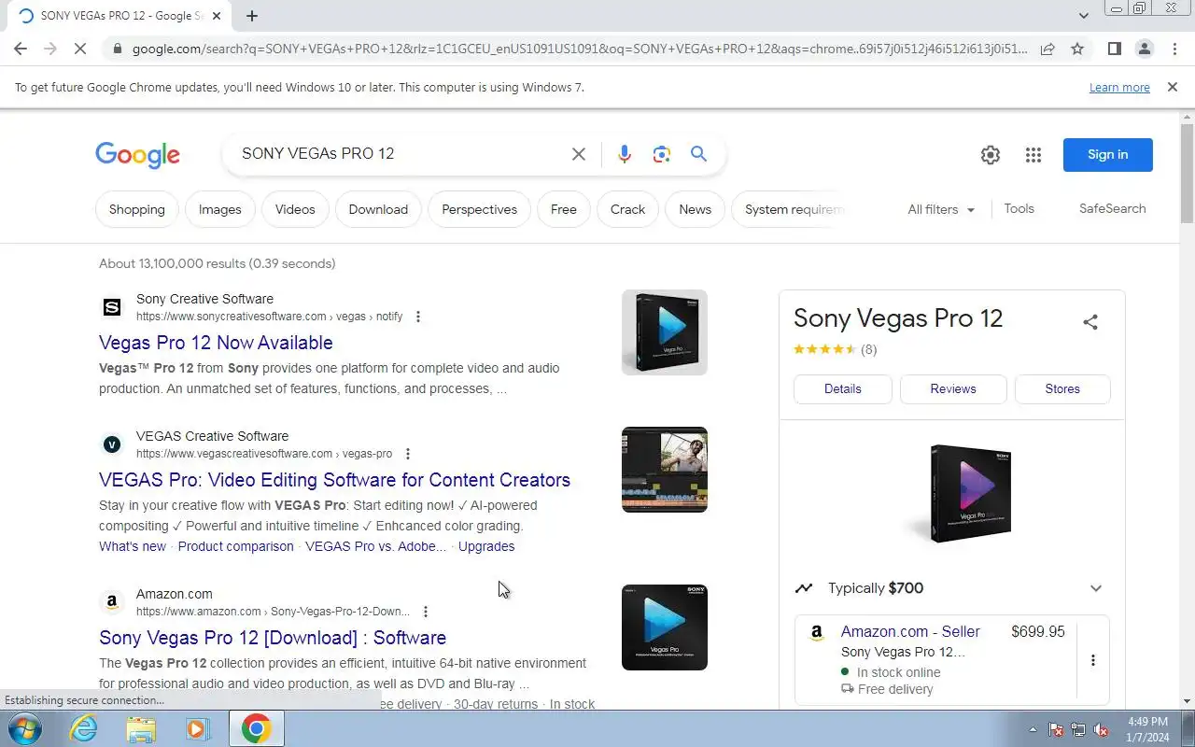1195x747 pixels.
Task: Open more options for VEGAS Creative Software result
Action: tap(407, 454)
